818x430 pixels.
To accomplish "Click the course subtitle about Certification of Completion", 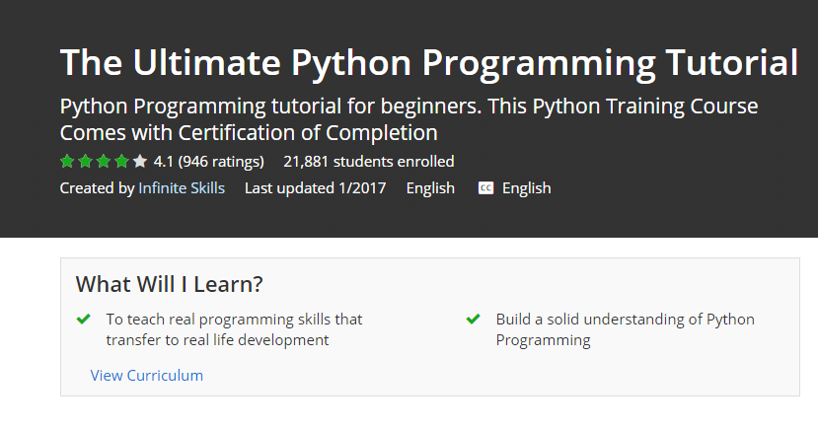I will pos(409,119).
